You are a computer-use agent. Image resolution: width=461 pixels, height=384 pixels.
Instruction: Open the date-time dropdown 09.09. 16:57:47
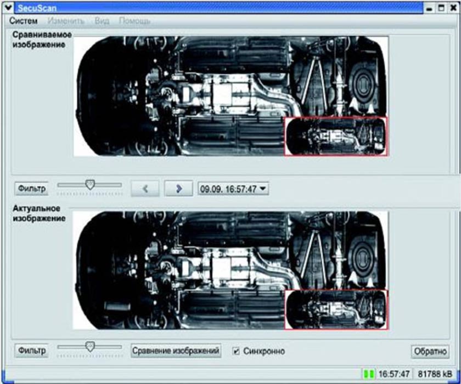click(x=233, y=188)
